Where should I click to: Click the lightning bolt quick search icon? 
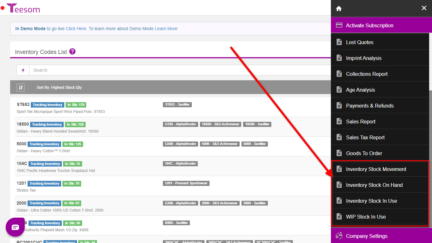pos(23,70)
